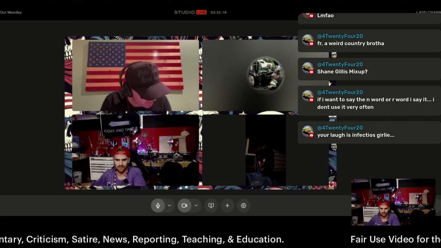Viewport: 441px width, 248px height.
Task: Click the avatar beside "fr, a weird country brotha"
Action: (307, 40)
